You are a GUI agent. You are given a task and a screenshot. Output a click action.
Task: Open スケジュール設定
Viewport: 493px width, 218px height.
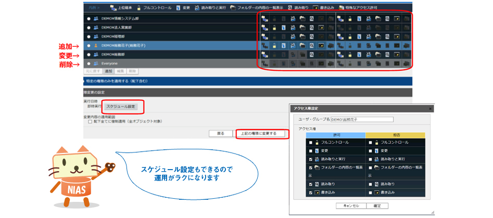tap(121, 107)
